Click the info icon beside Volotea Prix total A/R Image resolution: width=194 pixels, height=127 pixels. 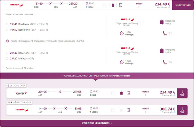(174, 95)
